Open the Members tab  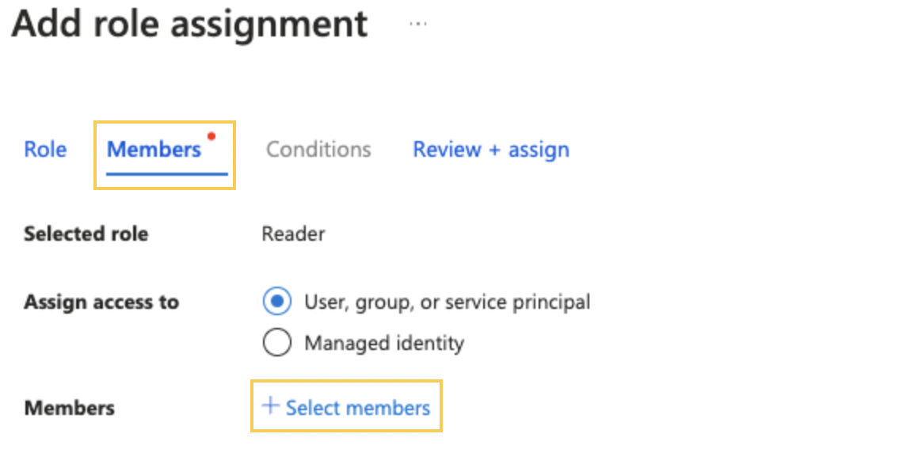click(x=154, y=150)
